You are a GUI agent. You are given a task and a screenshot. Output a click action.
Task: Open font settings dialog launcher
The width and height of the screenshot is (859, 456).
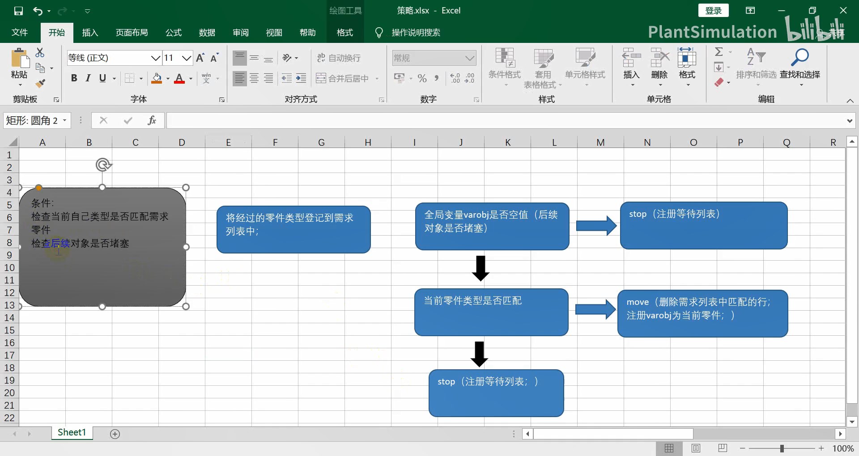[221, 100]
